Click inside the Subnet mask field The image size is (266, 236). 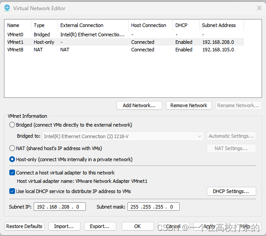pos(154,207)
